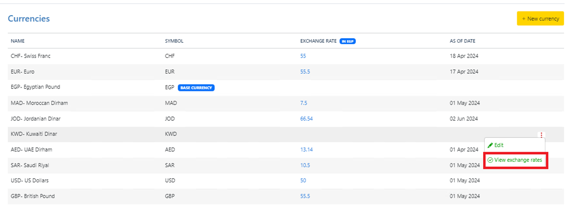The image size is (565, 223).
Task: Click the MAD exchange rate 7.5 link
Action: [304, 103]
